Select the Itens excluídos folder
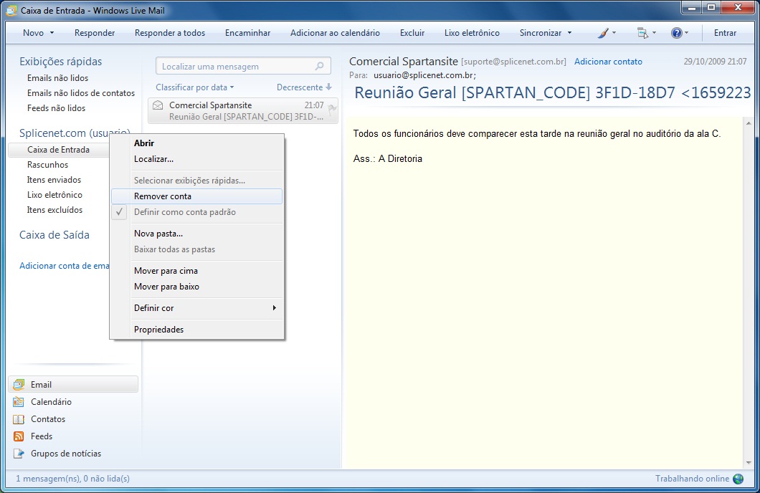This screenshot has width=760, height=493. coord(54,210)
